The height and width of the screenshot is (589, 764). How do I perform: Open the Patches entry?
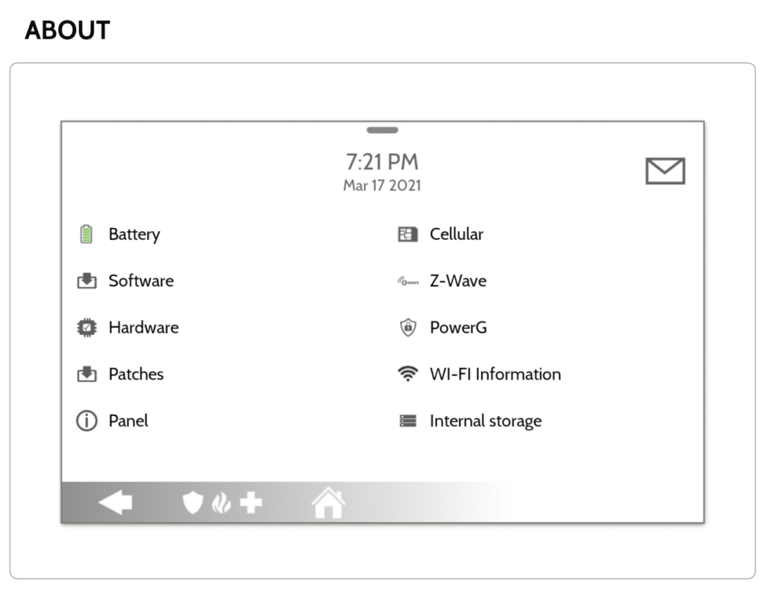[x=136, y=374]
